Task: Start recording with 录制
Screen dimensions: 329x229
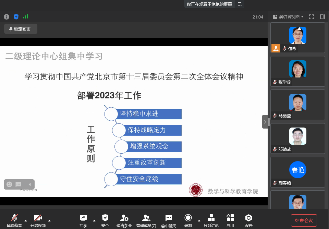Action: click(188, 221)
